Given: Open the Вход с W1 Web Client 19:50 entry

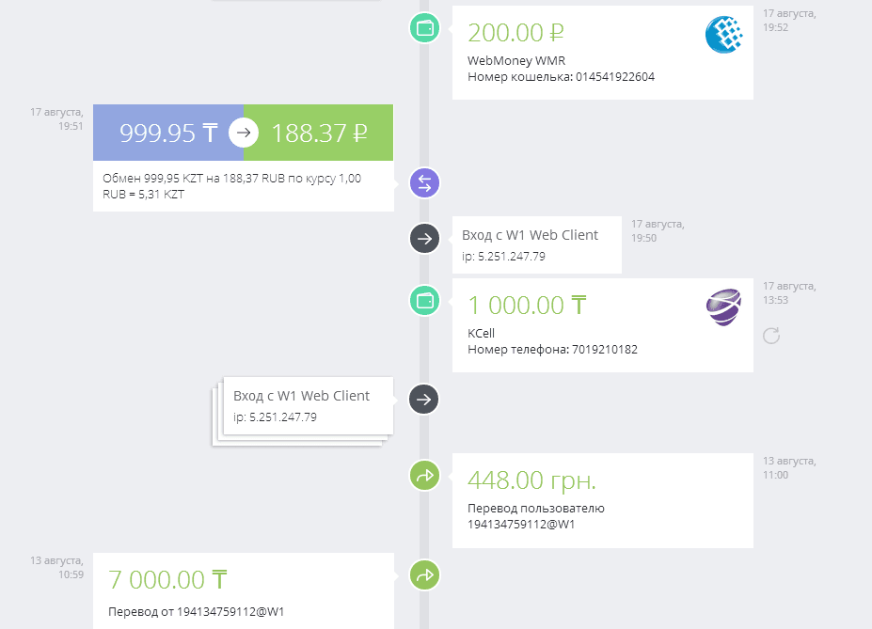Looking at the screenshot, I should click(x=537, y=245).
